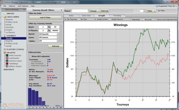Select Results under Tourney

point(14,38)
